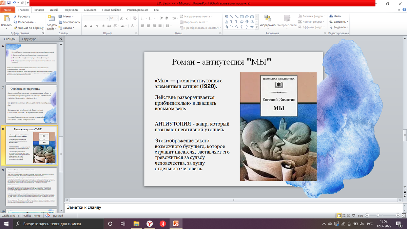This screenshot has height=229, width=407.
Task: Switch to Slide Sorter view
Action: 344,215
